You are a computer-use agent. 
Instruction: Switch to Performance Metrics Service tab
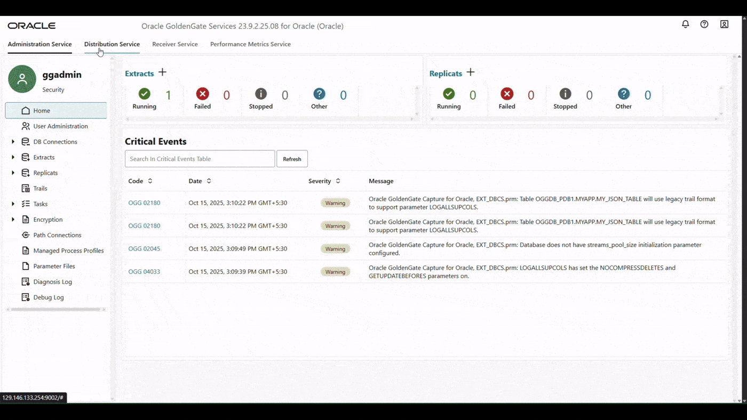tap(250, 44)
